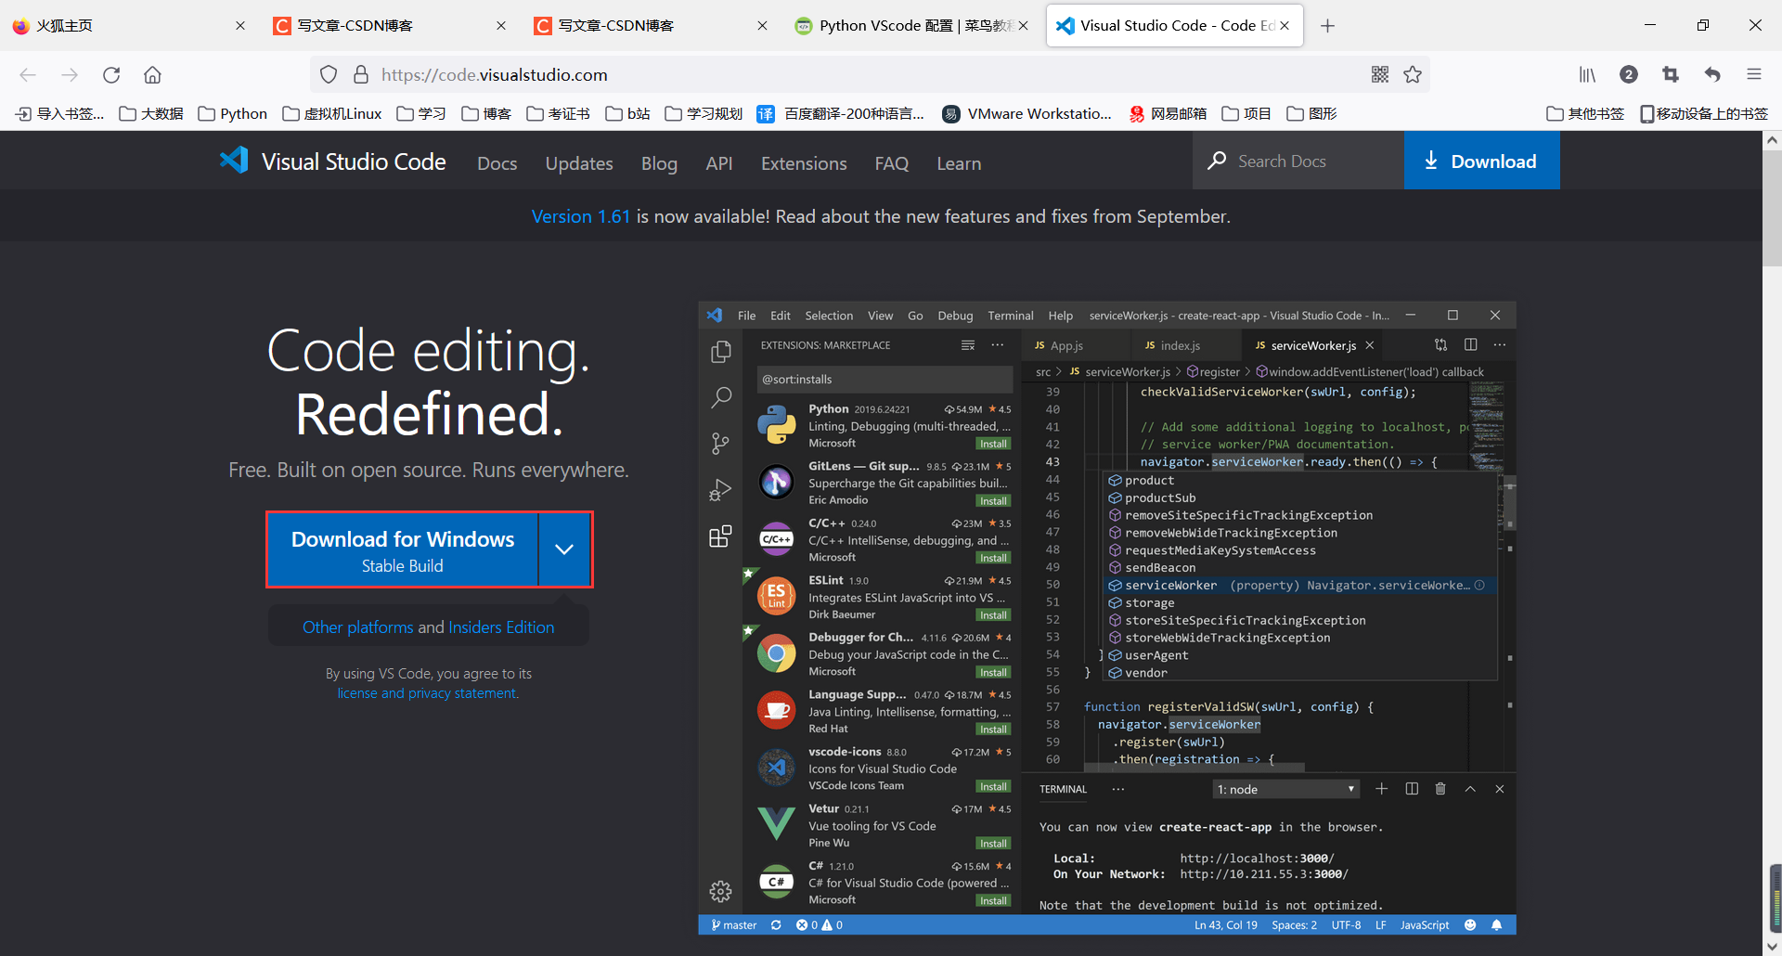Click the Visual Studio Code logo
The image size is (1782, 956).
pos(234,161)
